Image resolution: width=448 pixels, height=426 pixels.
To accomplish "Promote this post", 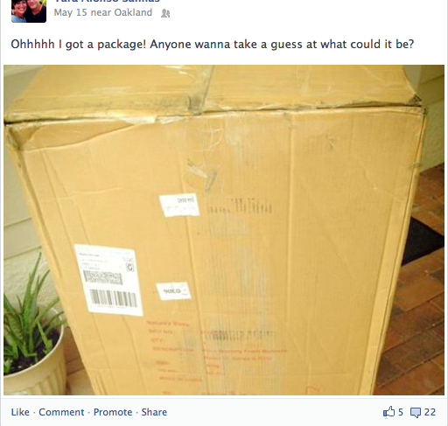I will click(113, 412).
